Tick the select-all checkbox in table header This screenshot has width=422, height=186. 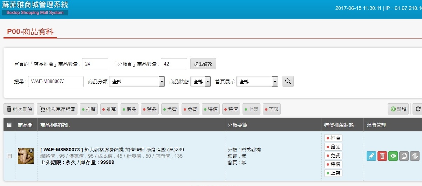(9, 125)
